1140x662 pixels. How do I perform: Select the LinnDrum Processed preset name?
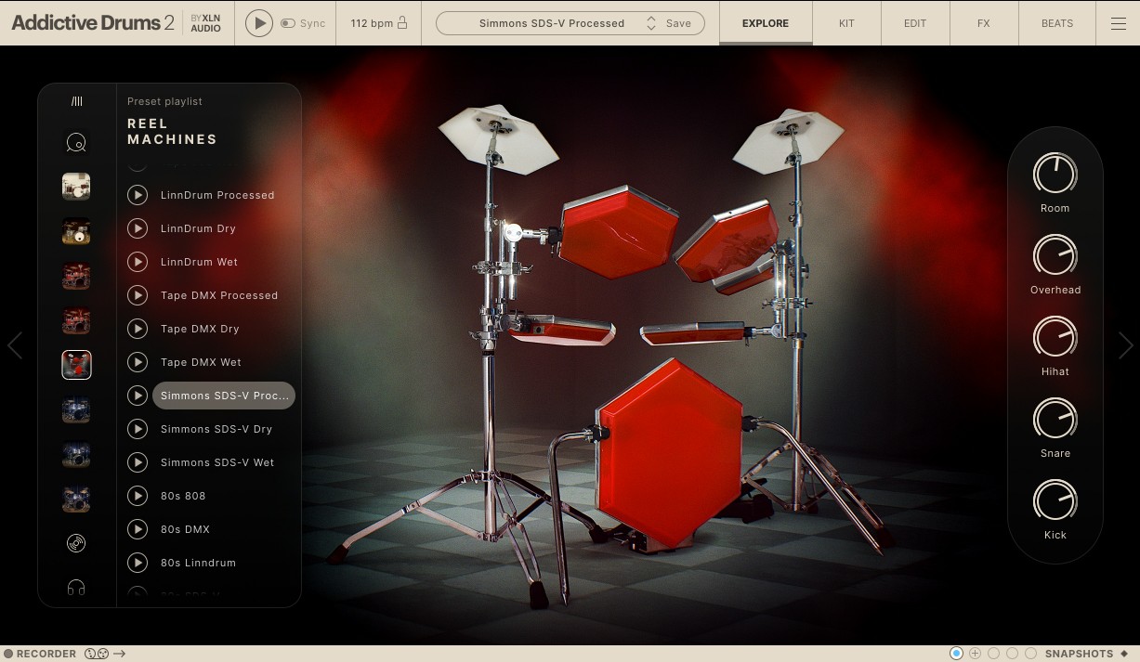click(x=217, y=195)
